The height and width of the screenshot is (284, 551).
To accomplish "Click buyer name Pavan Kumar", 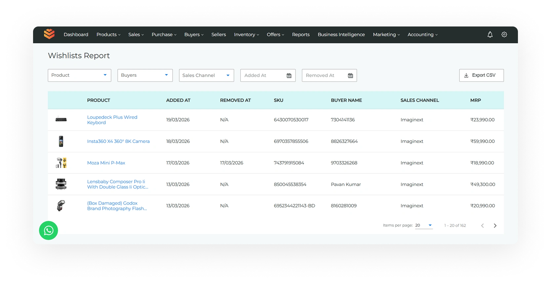I will coord(346,184).
